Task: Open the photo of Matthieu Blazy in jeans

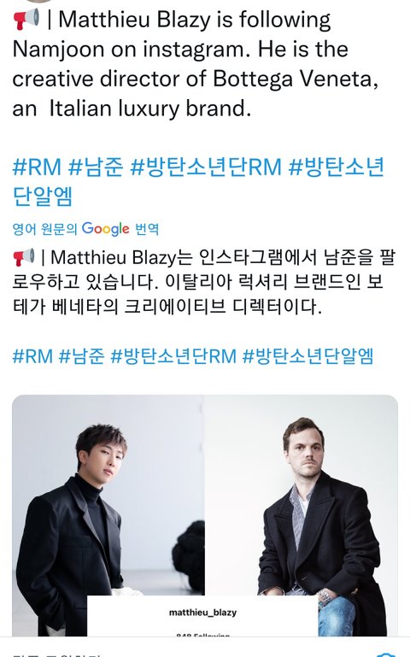Action: (302, 515)
